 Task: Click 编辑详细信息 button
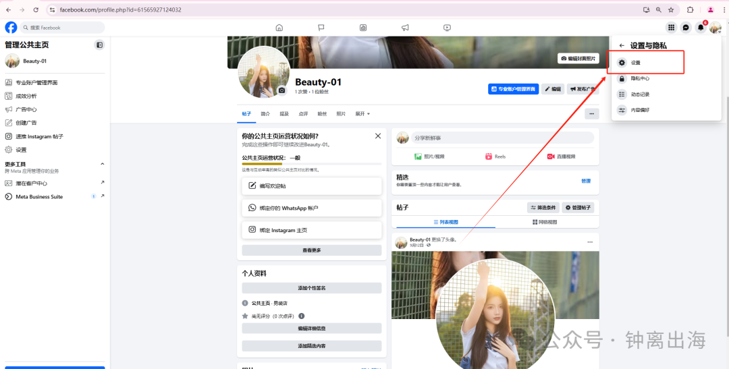coord(311,328)
